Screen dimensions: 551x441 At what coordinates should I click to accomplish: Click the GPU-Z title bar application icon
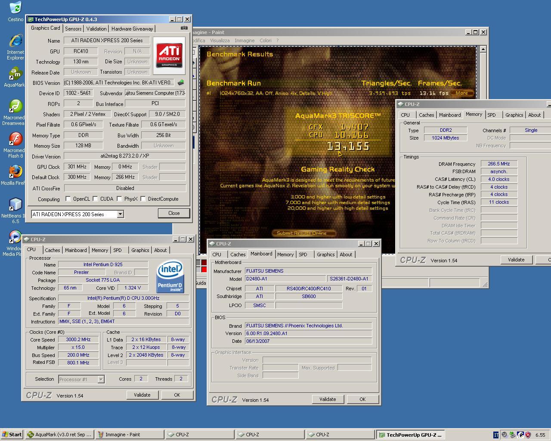tap(30, 19)
